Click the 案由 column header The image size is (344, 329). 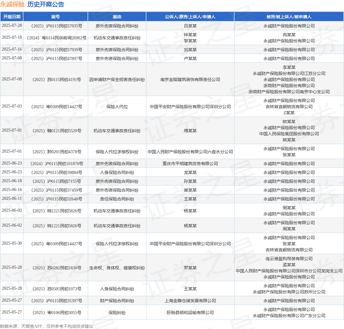coord(117,17)
